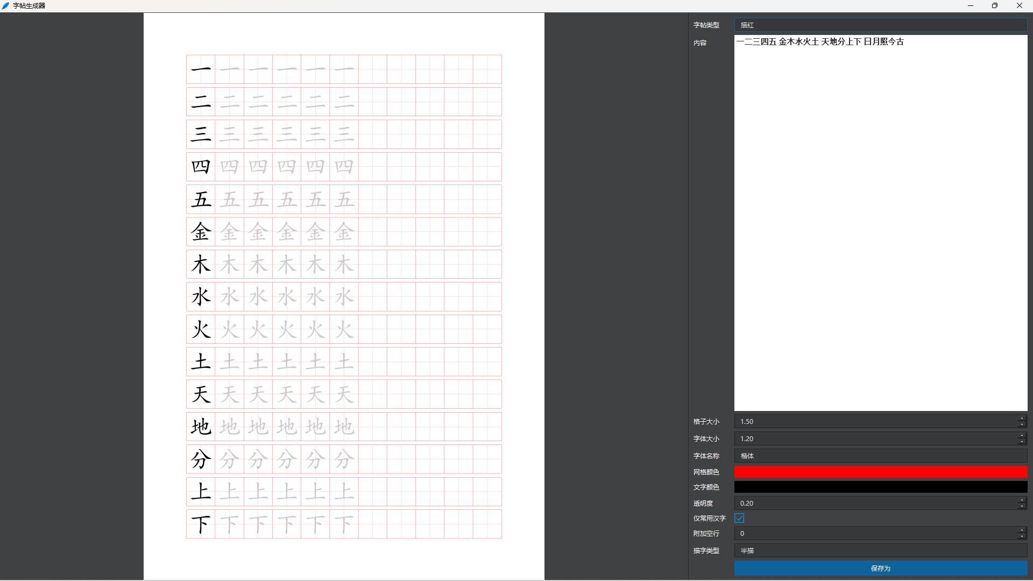Click inside the 内容 text area
The image size is (1033, 581).
point(880,215)
